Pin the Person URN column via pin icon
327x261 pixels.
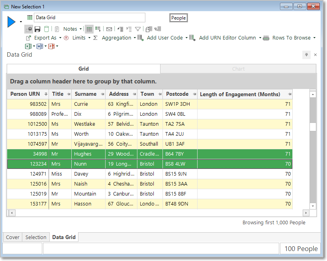tap(46, 94)
